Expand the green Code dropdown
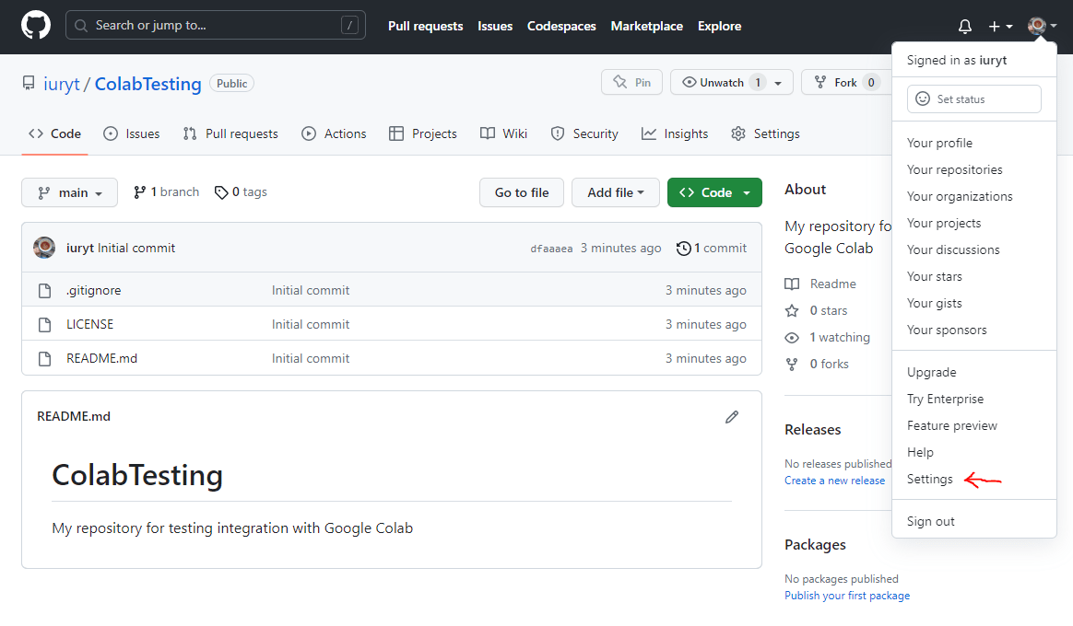This screenshot has width=1073, height=626. [714, 192]
